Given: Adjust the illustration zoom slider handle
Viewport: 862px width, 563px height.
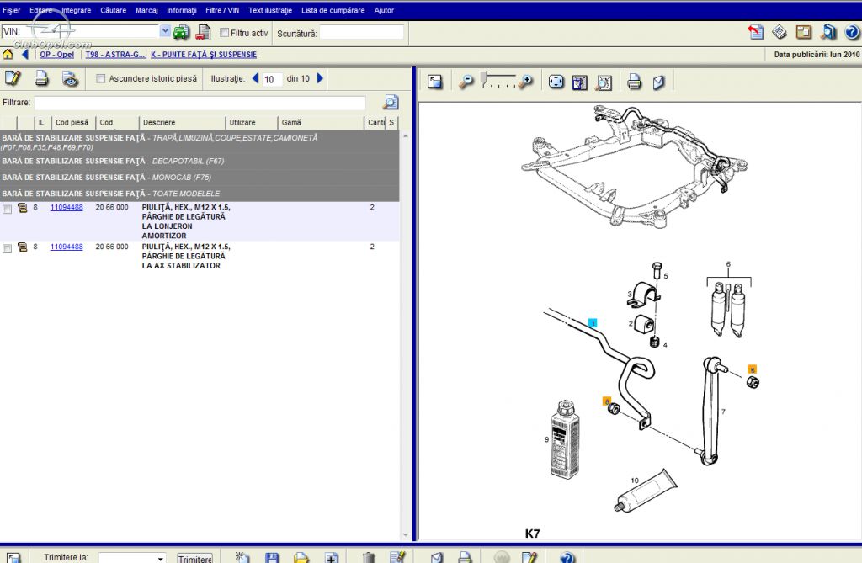Looking at the screenshot, I should pyautogui.click(x=484, y=78).
